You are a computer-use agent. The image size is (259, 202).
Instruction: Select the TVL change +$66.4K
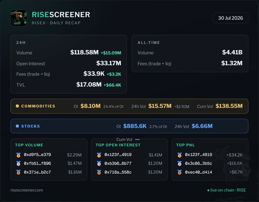pos(112,85)
